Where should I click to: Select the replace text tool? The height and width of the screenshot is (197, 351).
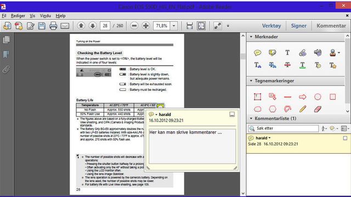pyautogui.click(x=273, y=65)
